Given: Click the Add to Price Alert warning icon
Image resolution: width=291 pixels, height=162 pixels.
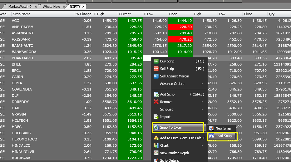Looking at the screenshot, I should 156,138.
